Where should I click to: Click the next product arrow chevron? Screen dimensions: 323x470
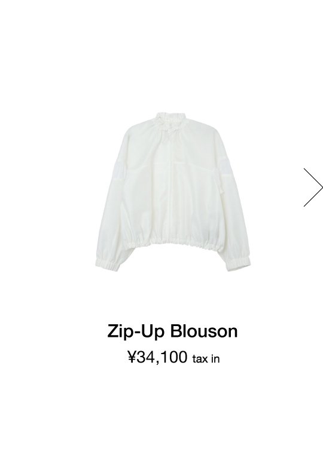click(x=313, y=188)
